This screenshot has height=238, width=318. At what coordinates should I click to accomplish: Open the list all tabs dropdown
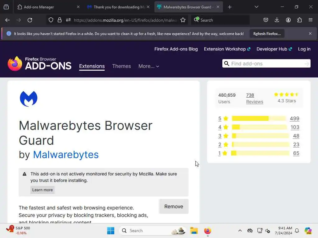[256, 7]
